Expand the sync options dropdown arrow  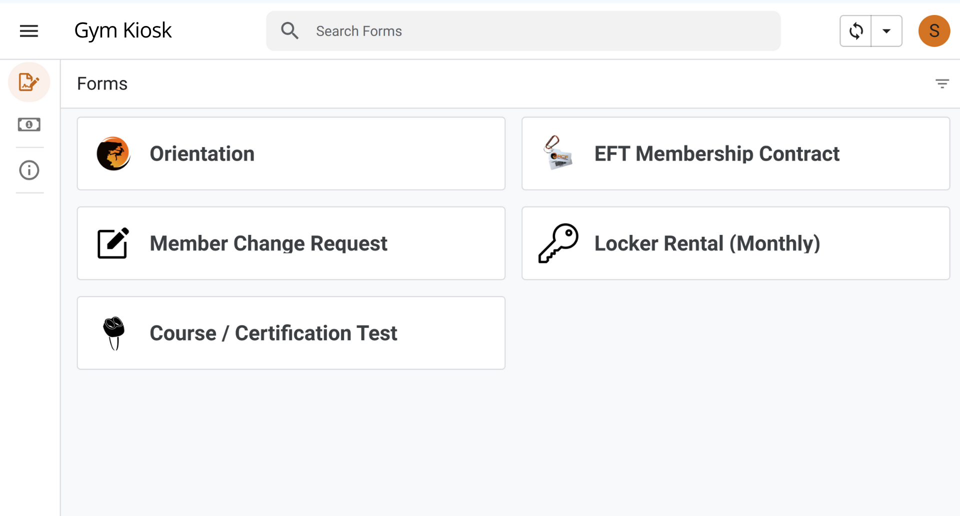886,31
